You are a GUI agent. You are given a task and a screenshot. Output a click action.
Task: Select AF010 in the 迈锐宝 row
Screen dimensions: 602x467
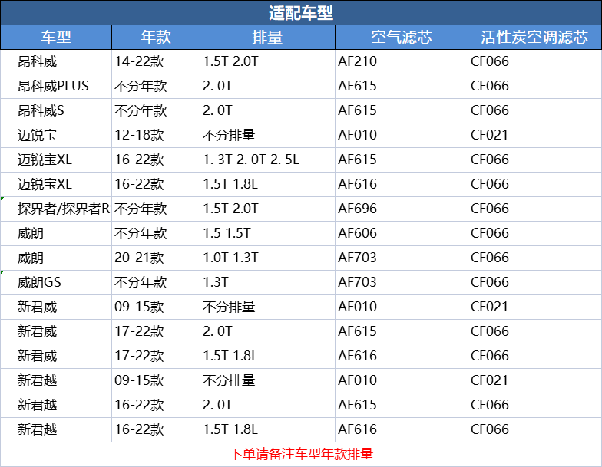(x=402, y=135)
